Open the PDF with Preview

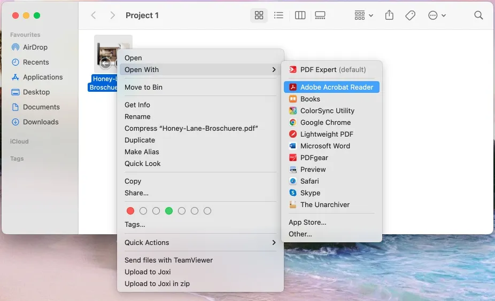pyautogui.click(x=331, y=169)
